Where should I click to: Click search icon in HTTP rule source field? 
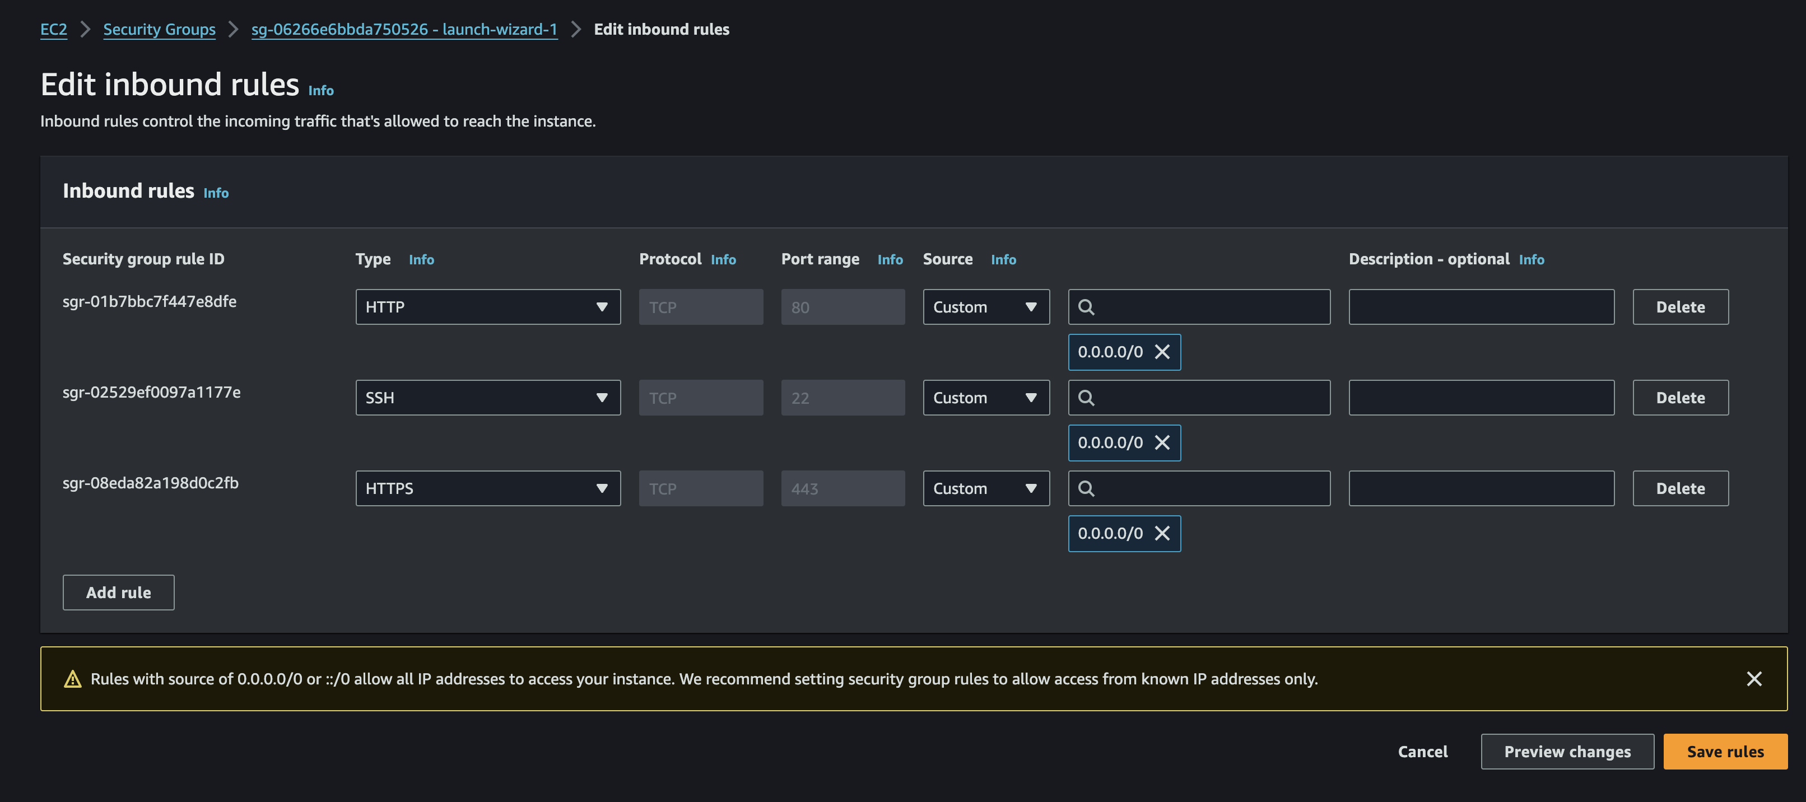click(1086, 307)
